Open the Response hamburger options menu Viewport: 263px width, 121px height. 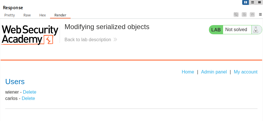coord(260,14)
